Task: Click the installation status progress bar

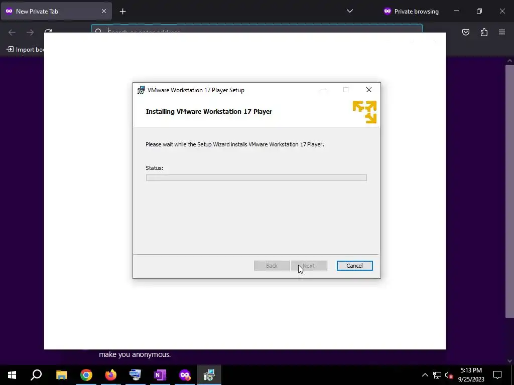Action: pos(256,177)
